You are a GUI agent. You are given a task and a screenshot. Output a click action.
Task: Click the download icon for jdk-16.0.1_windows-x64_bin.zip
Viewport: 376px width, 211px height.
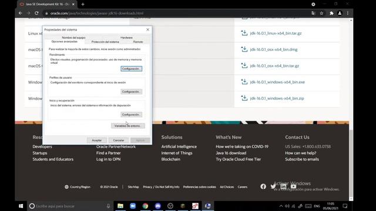244,98
